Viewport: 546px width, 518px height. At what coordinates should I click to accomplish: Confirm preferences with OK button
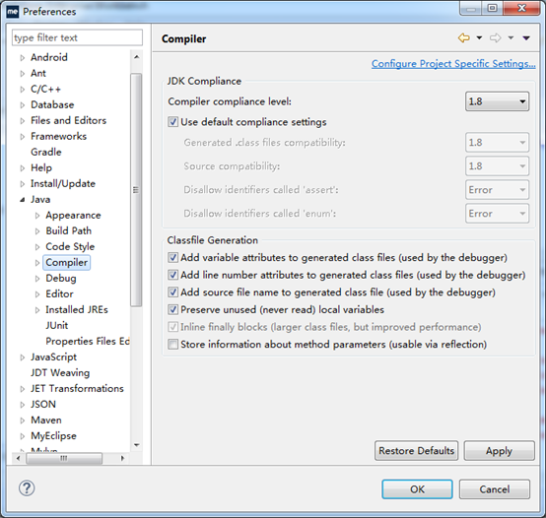417,489
